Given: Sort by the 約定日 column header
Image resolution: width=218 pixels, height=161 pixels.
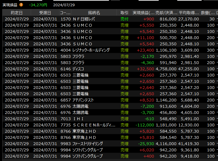Looking at the screenshot, I should (16, 13).
